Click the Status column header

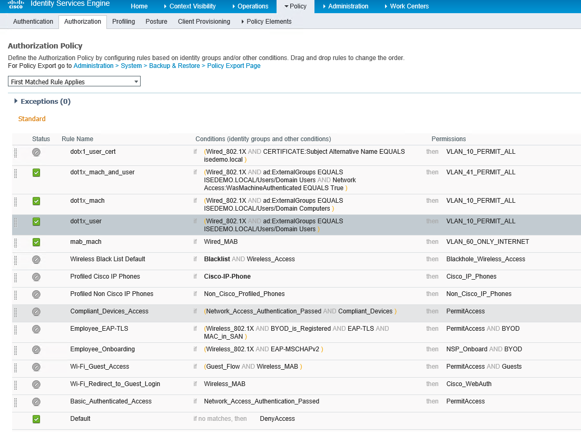pyautogui.click(x=41, y=139)
